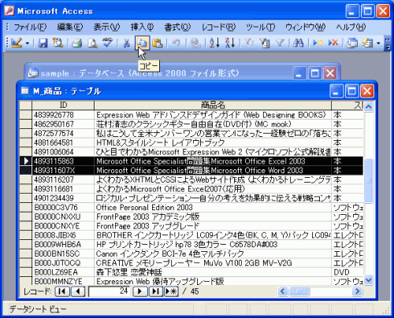
Task: Open the 挿入(I) menu
Action: coord(142,27)
